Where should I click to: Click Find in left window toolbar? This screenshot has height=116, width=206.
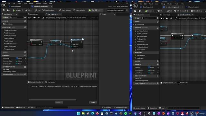[38, 10]
